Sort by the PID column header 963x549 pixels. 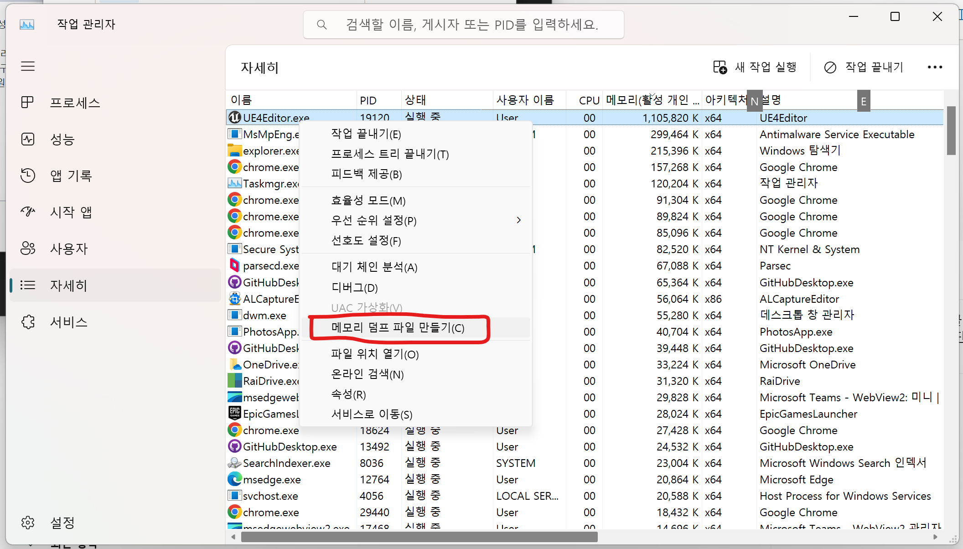379,100
